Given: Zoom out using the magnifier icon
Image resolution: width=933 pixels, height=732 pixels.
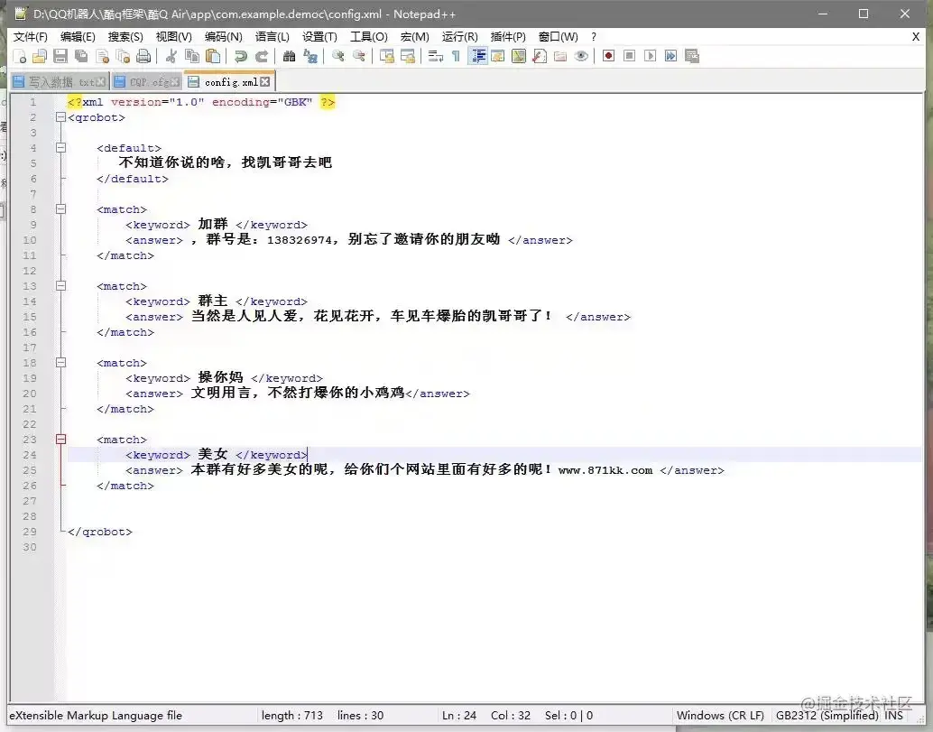Looking at the screenshot, I should pos(359,57).
